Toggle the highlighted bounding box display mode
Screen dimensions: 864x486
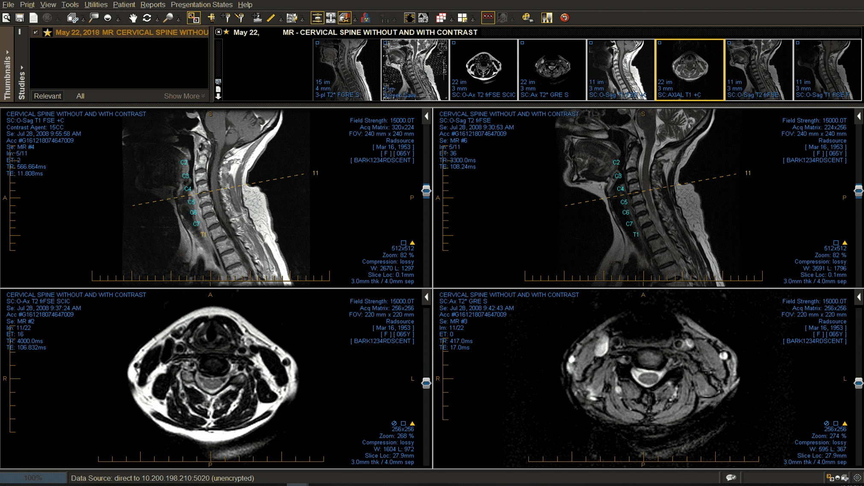pyautogui.click(x=194, y=18)
